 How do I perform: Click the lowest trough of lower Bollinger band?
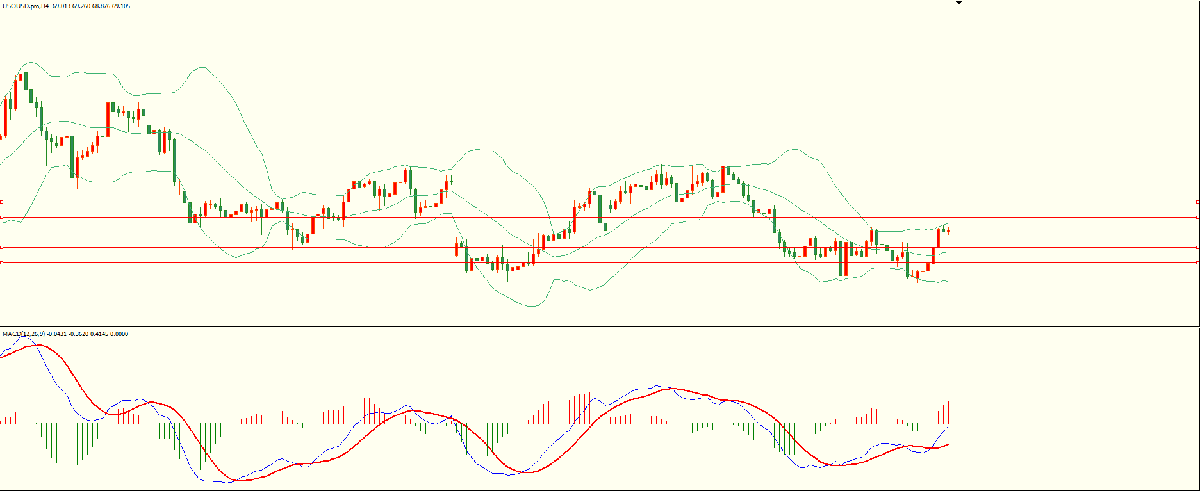(x=532, y=307)
